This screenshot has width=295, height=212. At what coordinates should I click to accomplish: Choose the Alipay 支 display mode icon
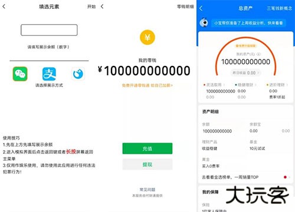pos(49,74)
